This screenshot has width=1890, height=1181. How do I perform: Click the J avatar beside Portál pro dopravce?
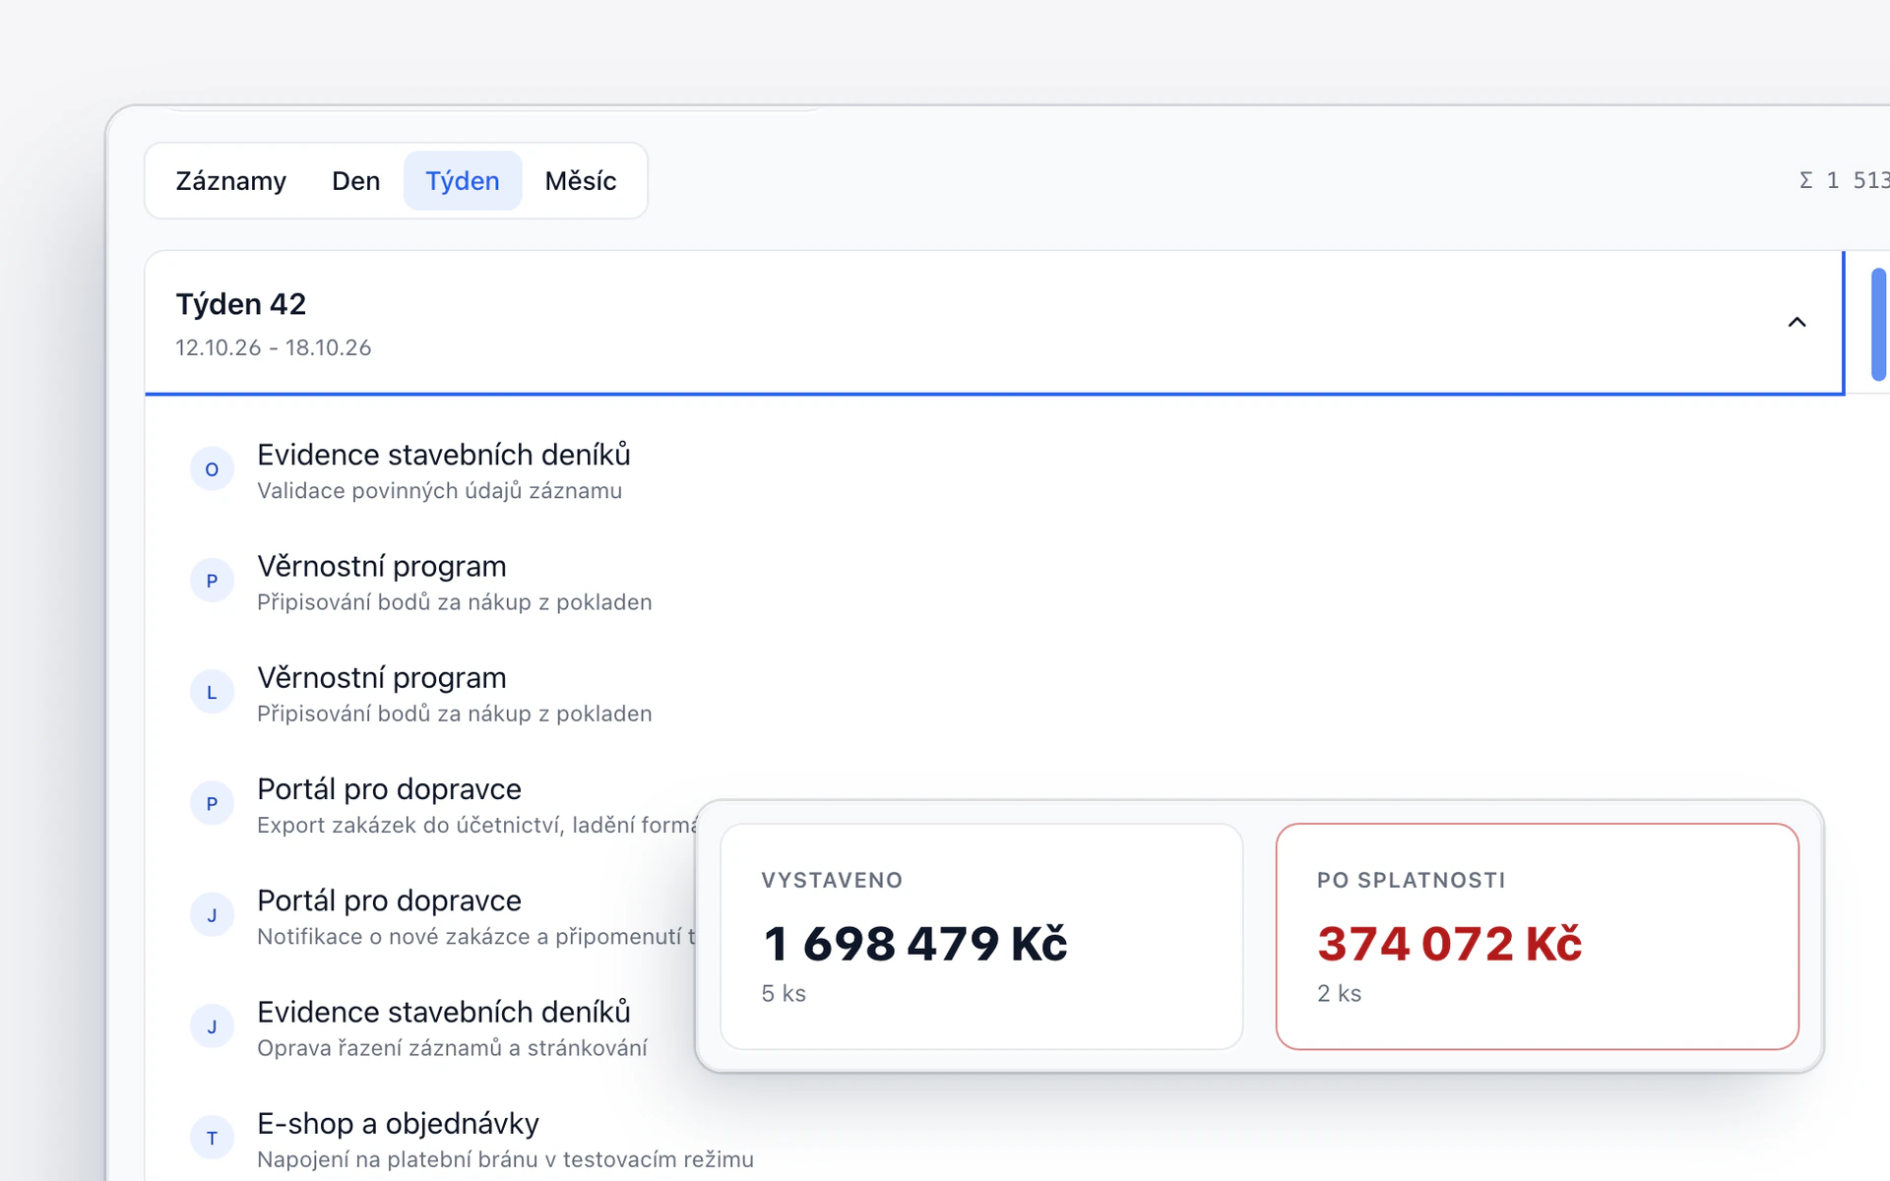tap(212, 915)
